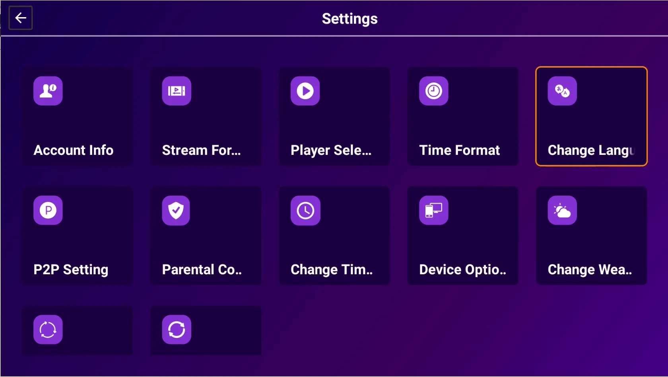Image resolution: width=668 pixels, height=377 pixels.
Task: Choose the Stream For... tile label
Action: (x=201, y=150)
